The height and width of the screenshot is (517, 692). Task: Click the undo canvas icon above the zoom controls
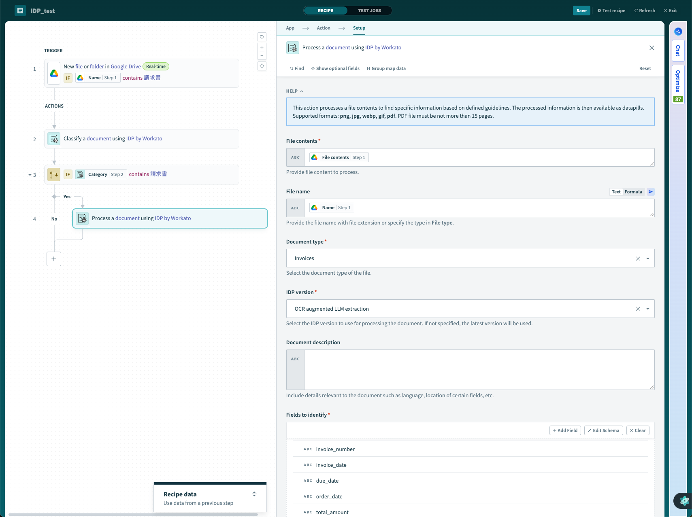pos(262,37)
